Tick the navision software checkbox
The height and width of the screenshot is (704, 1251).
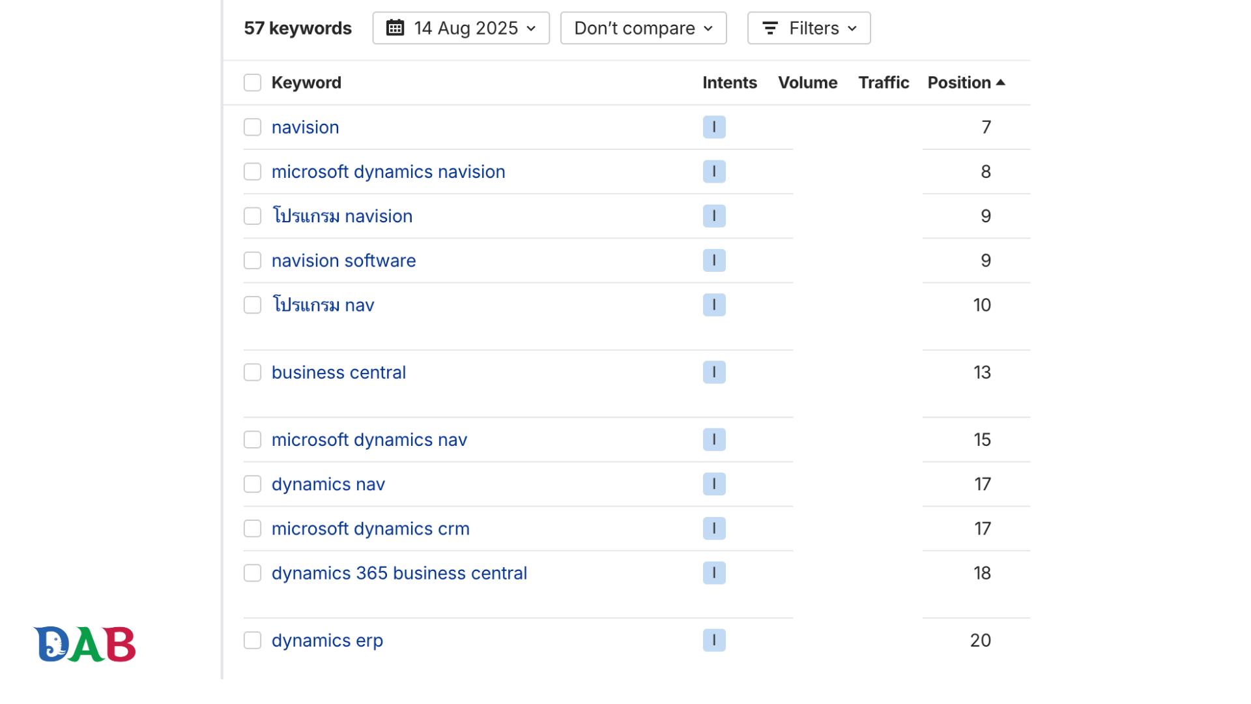pyautogui.click(x=252, y=260)
